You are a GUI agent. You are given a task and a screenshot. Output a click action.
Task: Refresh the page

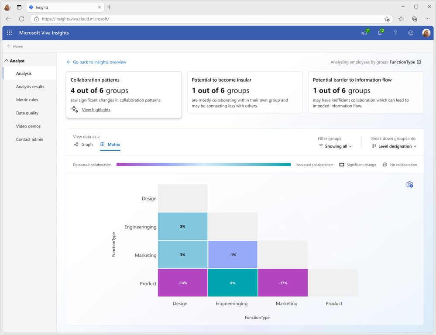[x=21, y=19]
